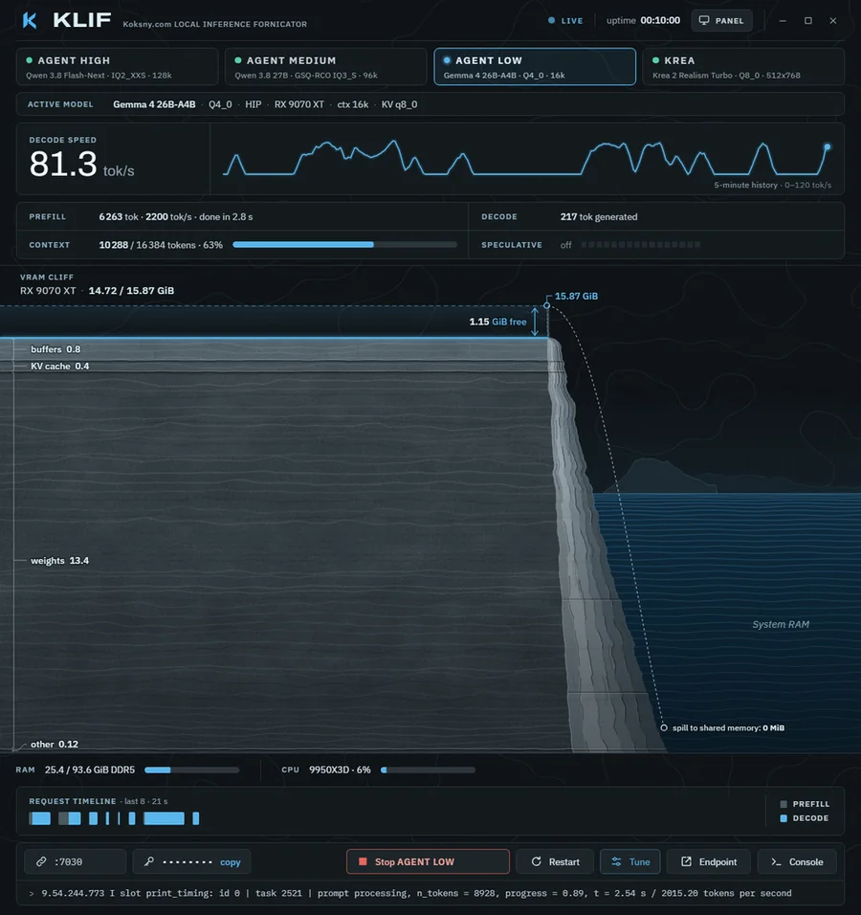Click the AGENT MEDIUM green status dot
Screen dimensions: 861x915
(238, 60)
